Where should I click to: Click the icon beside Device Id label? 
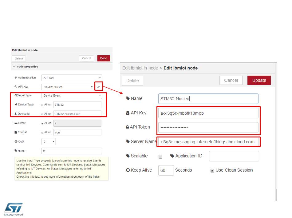coord(16,114)
